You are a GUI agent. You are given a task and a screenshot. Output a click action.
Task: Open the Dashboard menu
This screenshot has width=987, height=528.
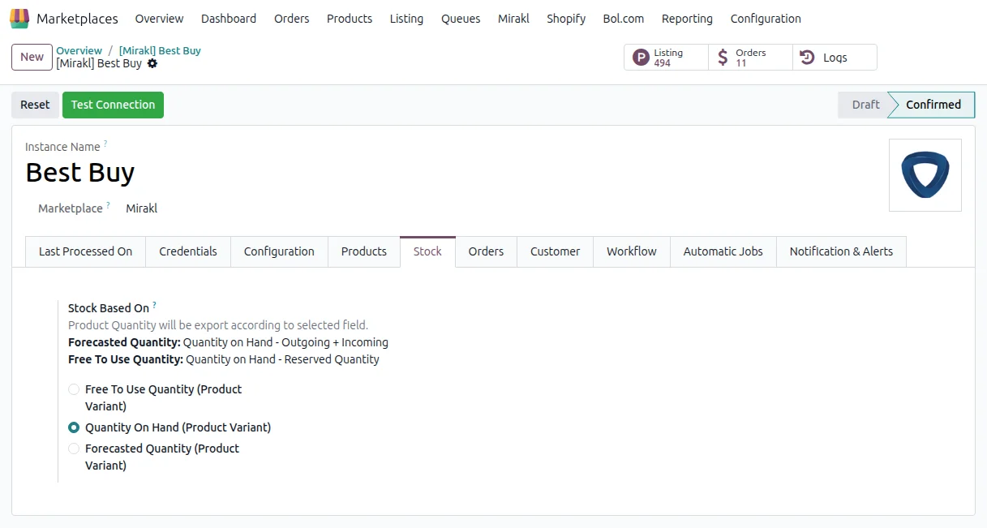click(x=229, y=19)
